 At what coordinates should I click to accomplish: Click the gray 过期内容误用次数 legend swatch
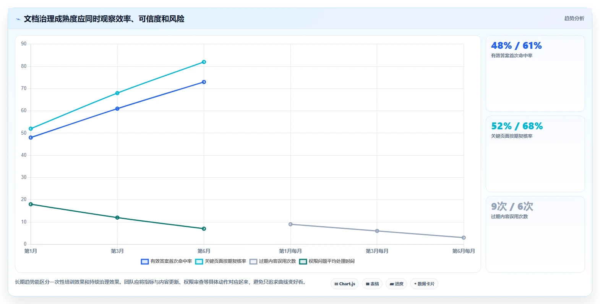(253, 261)
